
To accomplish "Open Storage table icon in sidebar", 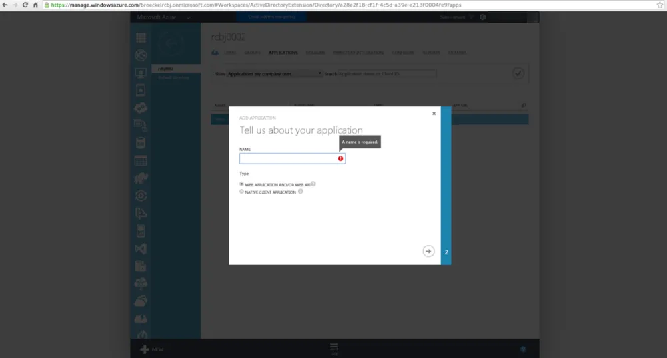I will tap(141, 161).
